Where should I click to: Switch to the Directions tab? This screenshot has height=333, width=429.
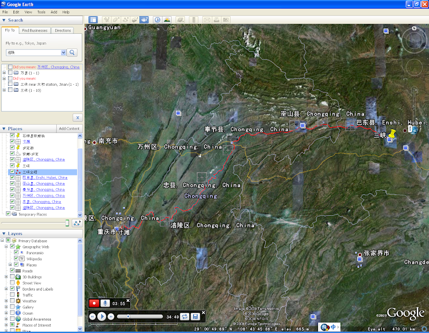(x=63, y=31)
